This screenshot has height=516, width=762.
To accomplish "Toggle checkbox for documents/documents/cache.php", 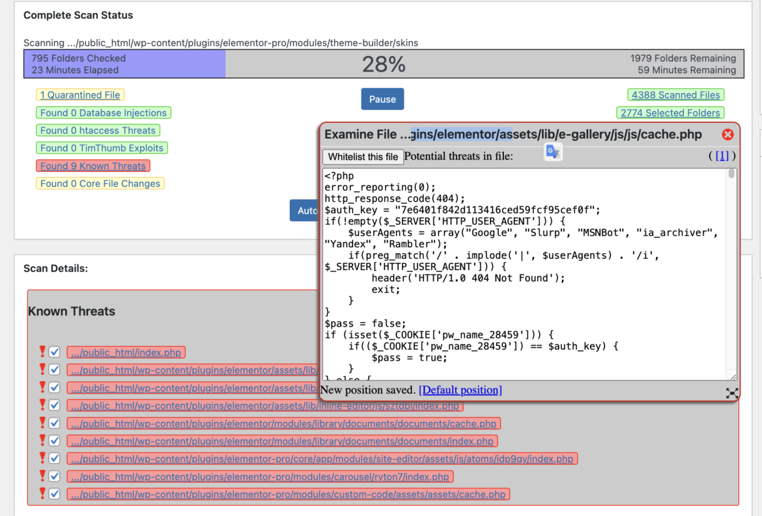I will pos(55,424).
